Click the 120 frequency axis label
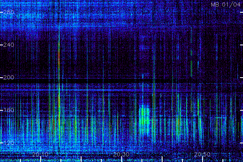The width and height of the screenshot is (243, 162). [9, 143]
